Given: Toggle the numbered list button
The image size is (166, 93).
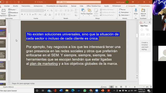Looking at the screenshot, I should click(61, 11).
